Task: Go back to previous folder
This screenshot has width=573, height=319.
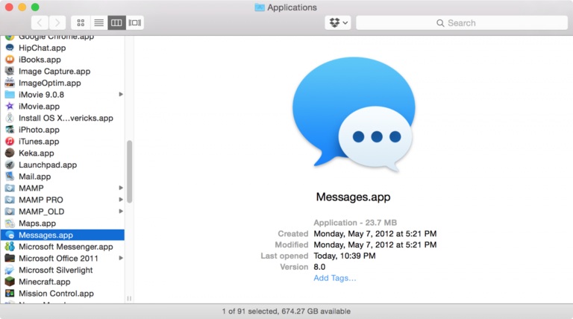Action: click(x=40, y=22)
